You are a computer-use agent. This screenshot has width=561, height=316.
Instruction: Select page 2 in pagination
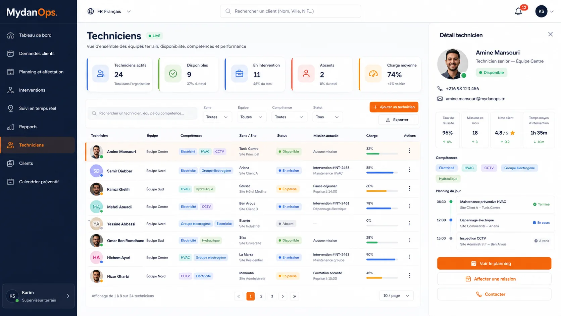pyautogui.click(x=261, y=296)
